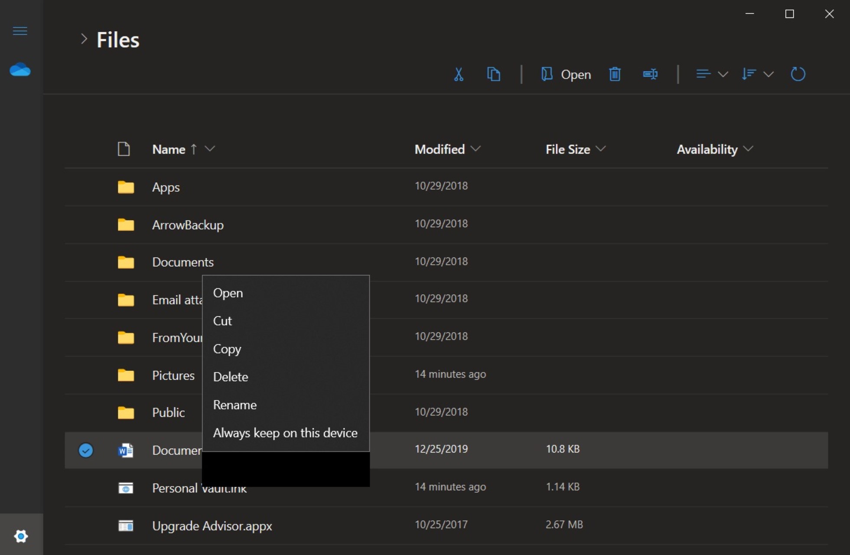
Task: Select Delete from context menu
Action: 231,376
